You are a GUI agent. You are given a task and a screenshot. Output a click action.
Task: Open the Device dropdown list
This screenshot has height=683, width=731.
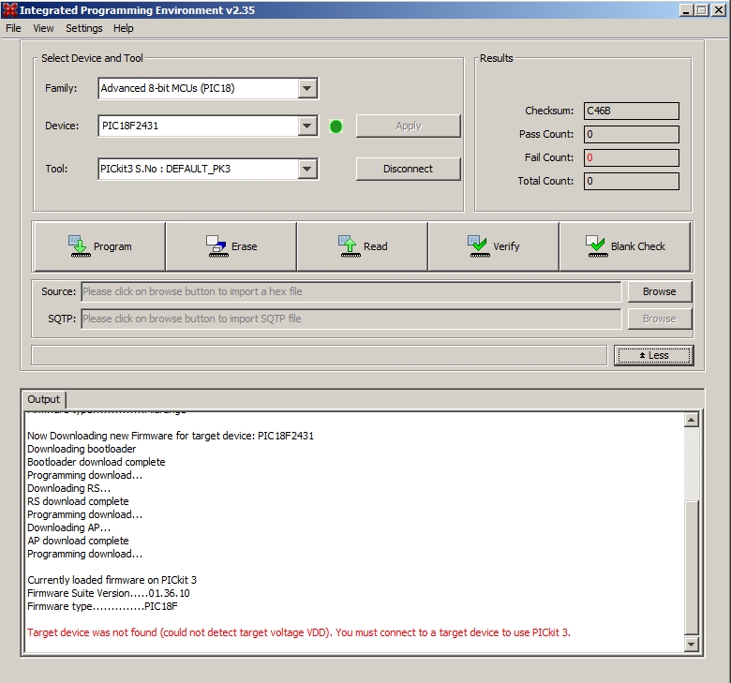point(307,126)
